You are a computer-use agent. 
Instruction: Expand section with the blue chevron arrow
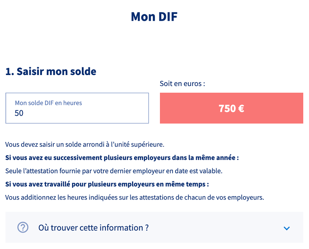point(286,228)
